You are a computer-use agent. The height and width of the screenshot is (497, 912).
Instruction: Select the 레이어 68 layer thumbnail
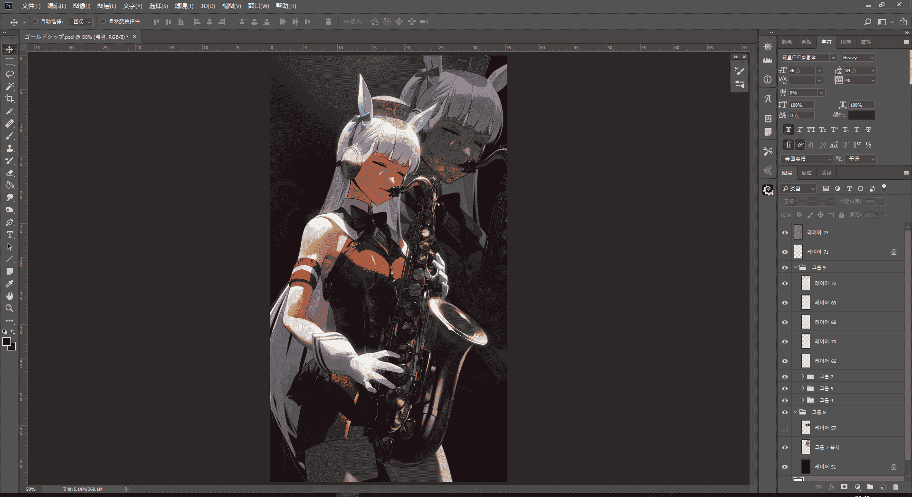coord(806,322)
